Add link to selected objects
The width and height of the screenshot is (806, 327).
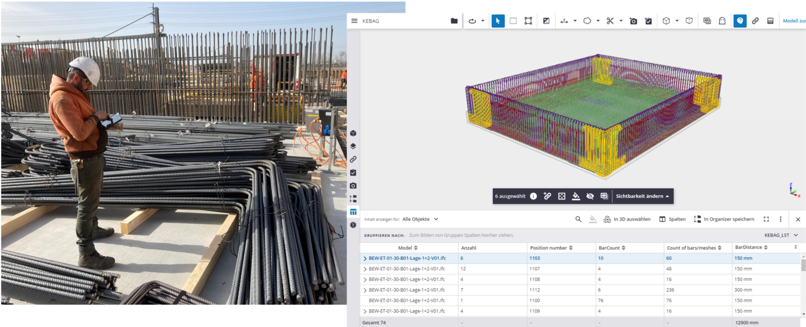(x=547, y=196)
